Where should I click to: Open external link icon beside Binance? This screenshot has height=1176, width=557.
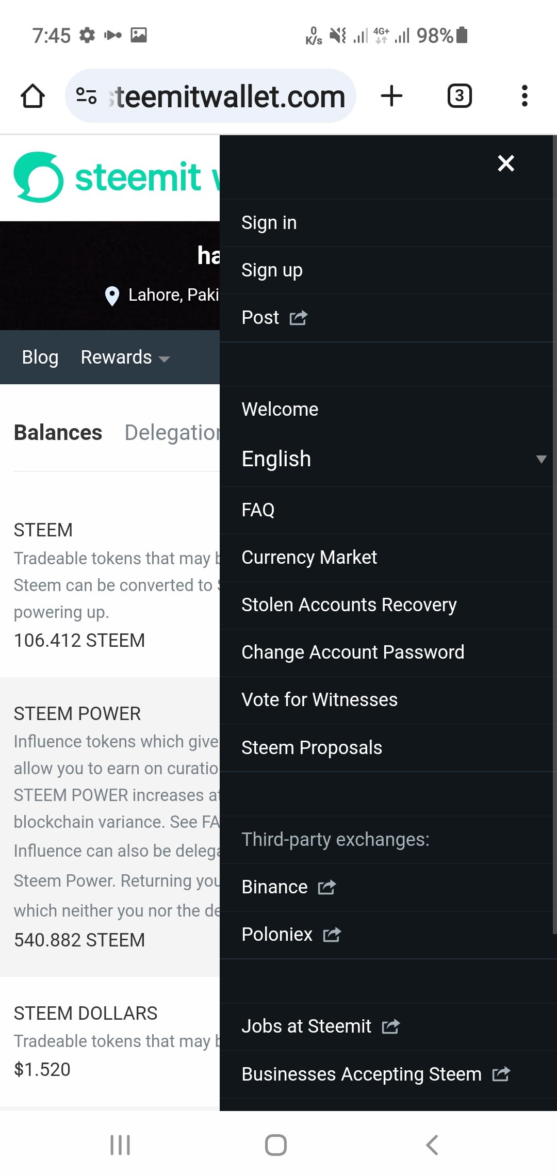tap(327, 887)
